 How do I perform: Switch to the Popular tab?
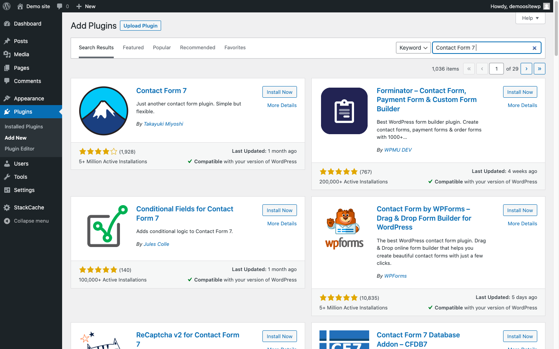(162, 47)
